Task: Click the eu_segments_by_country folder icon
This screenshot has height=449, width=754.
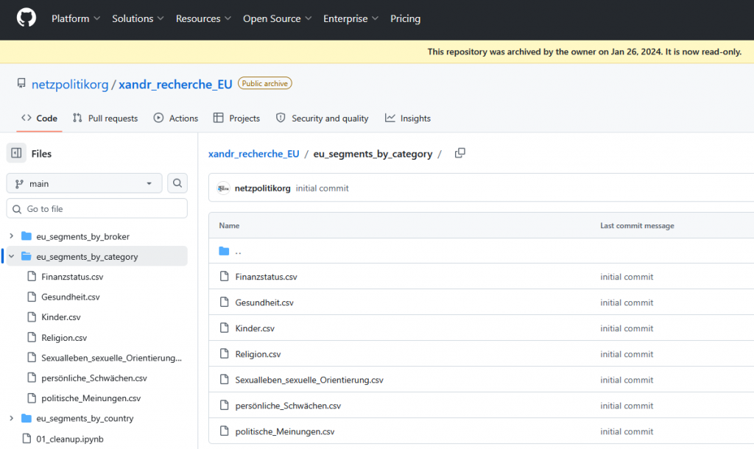Action: pos(27,418)
